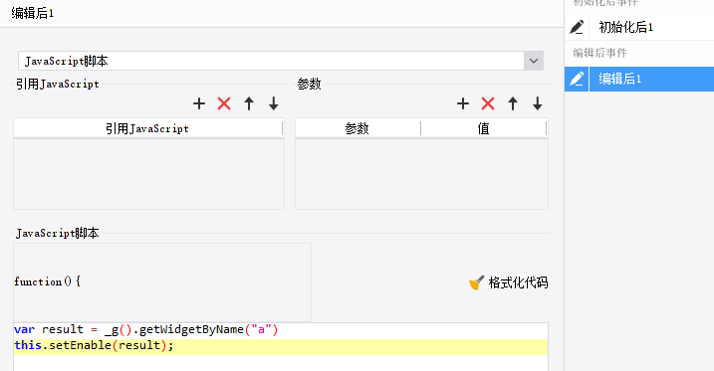Screen dimensions: 714x371
Task: Delete selected parameter with red X
Action: [x=488, y=103]
